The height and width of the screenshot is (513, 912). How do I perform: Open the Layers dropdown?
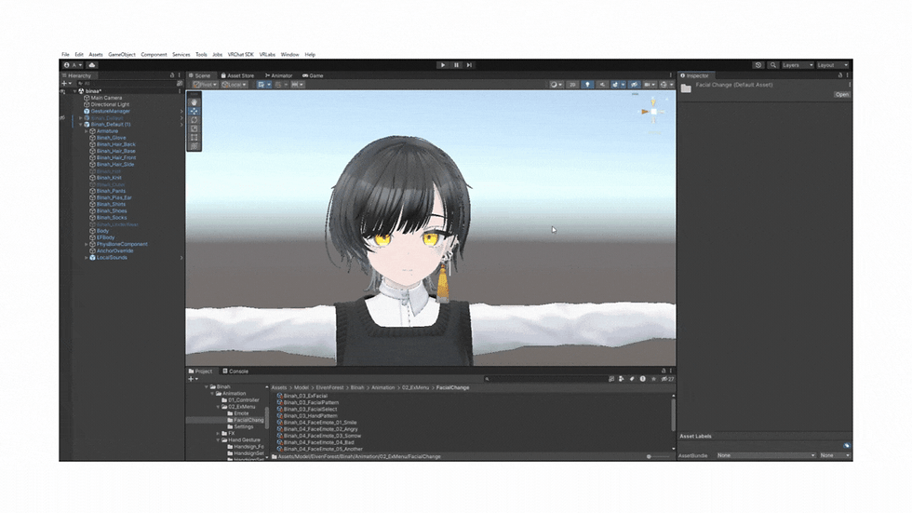pos(798,65)
